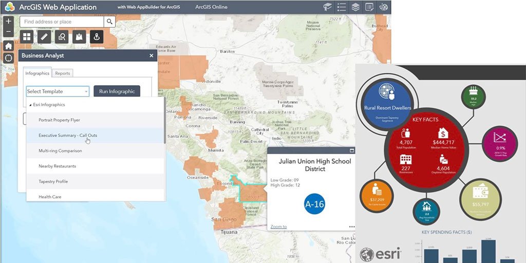The height and width of the screenshot is (263, 526).
Task: Close the Business Analyst panel
Action: [x=152, y=55]
